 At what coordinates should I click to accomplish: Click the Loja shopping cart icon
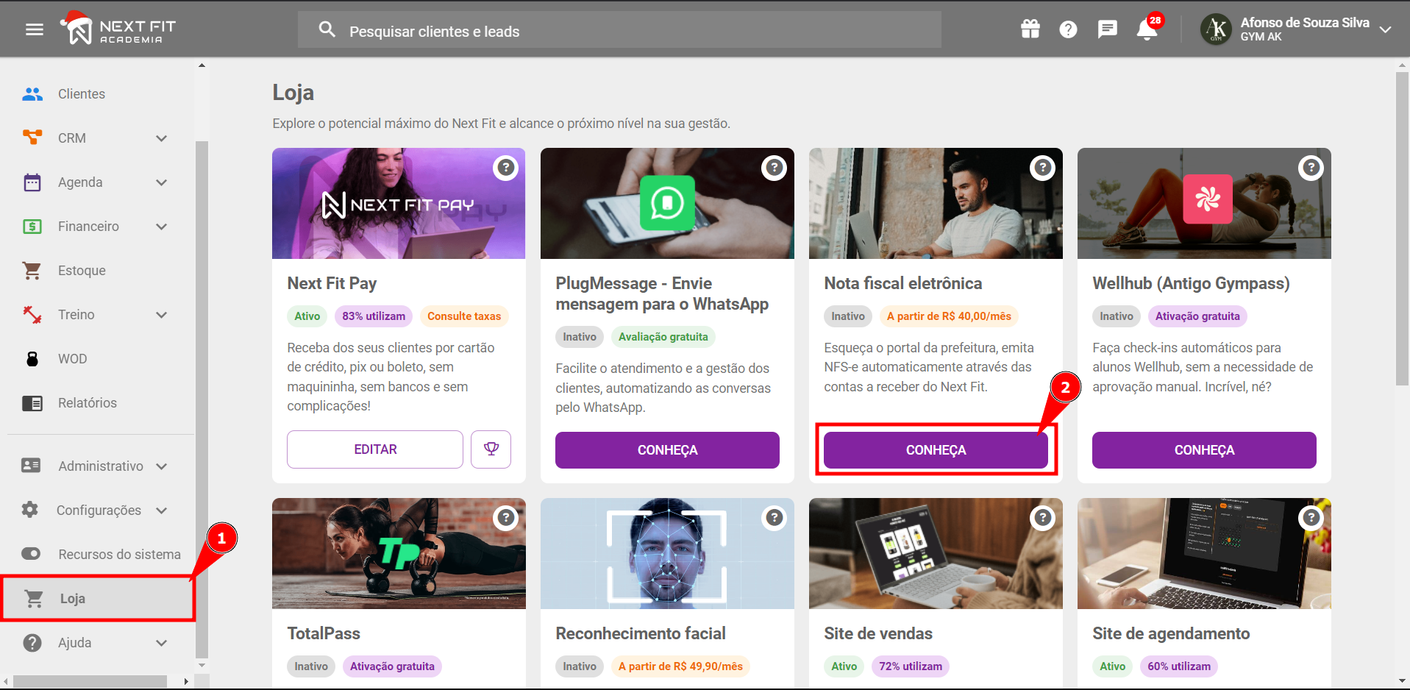(34, 599)
